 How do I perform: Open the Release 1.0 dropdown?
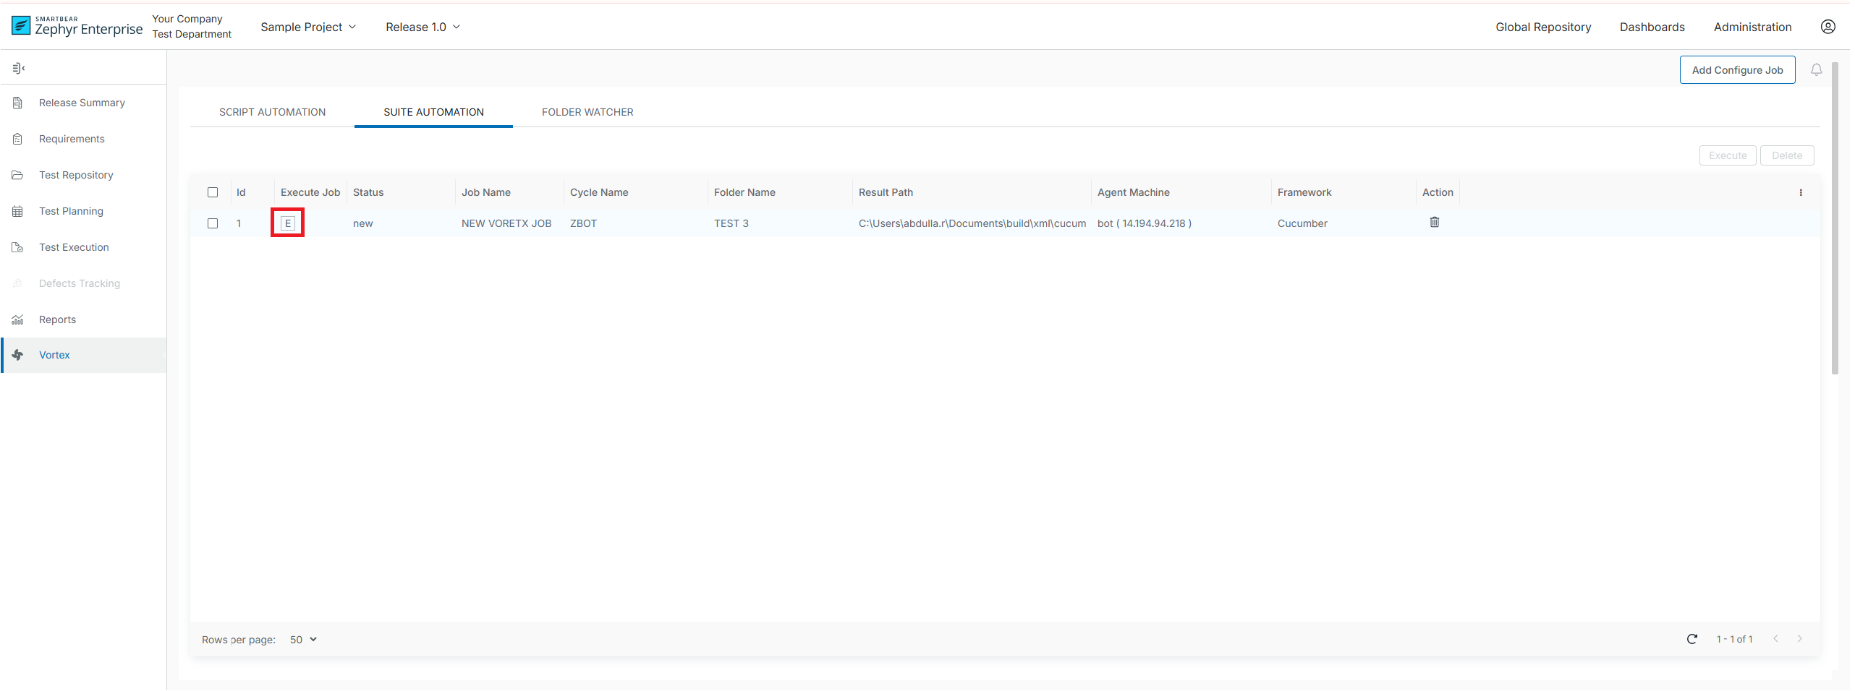423,27
